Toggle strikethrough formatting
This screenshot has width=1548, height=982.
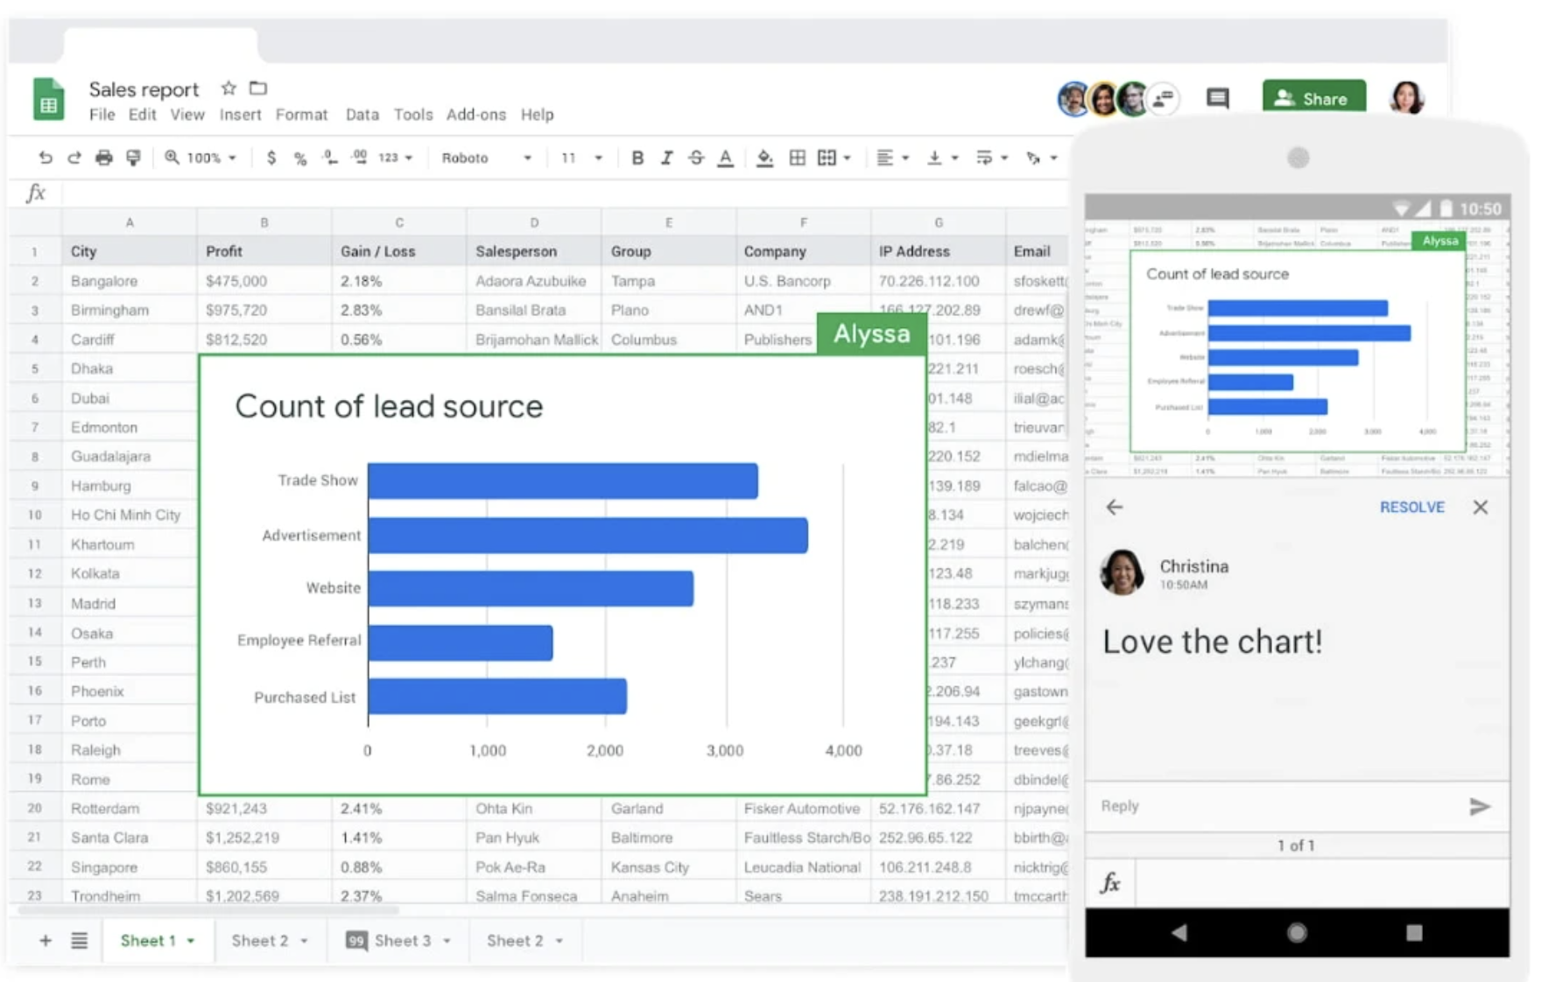696,158
